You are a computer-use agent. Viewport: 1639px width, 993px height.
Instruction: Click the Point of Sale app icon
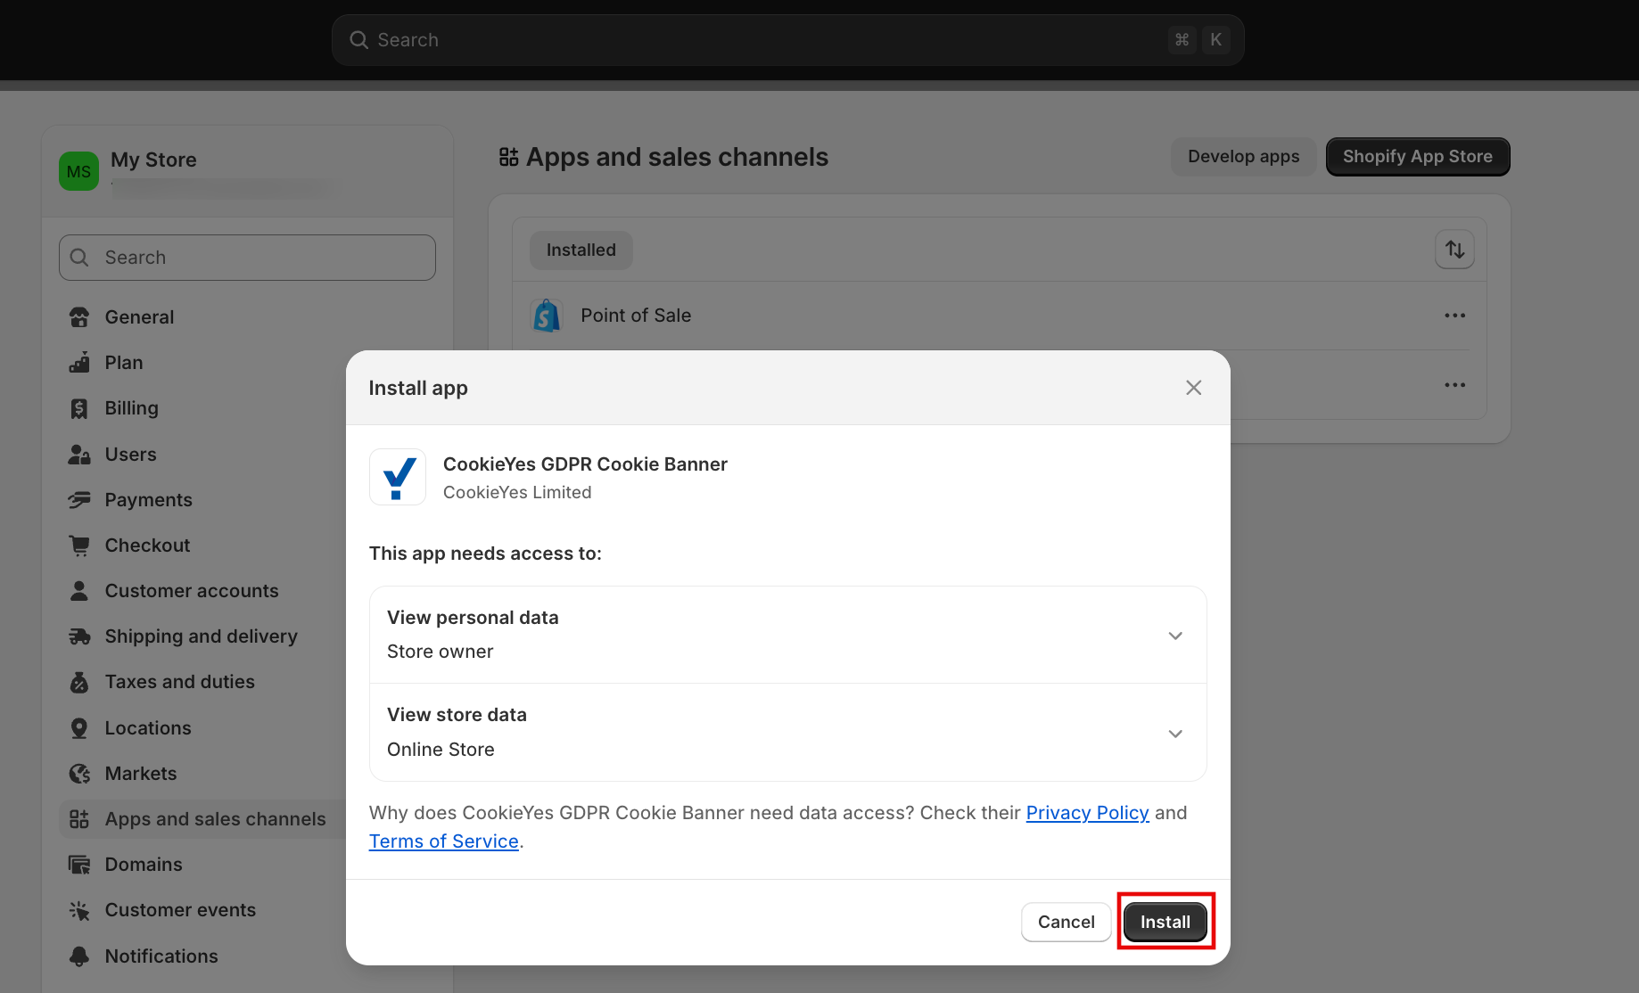click(547, 315)
